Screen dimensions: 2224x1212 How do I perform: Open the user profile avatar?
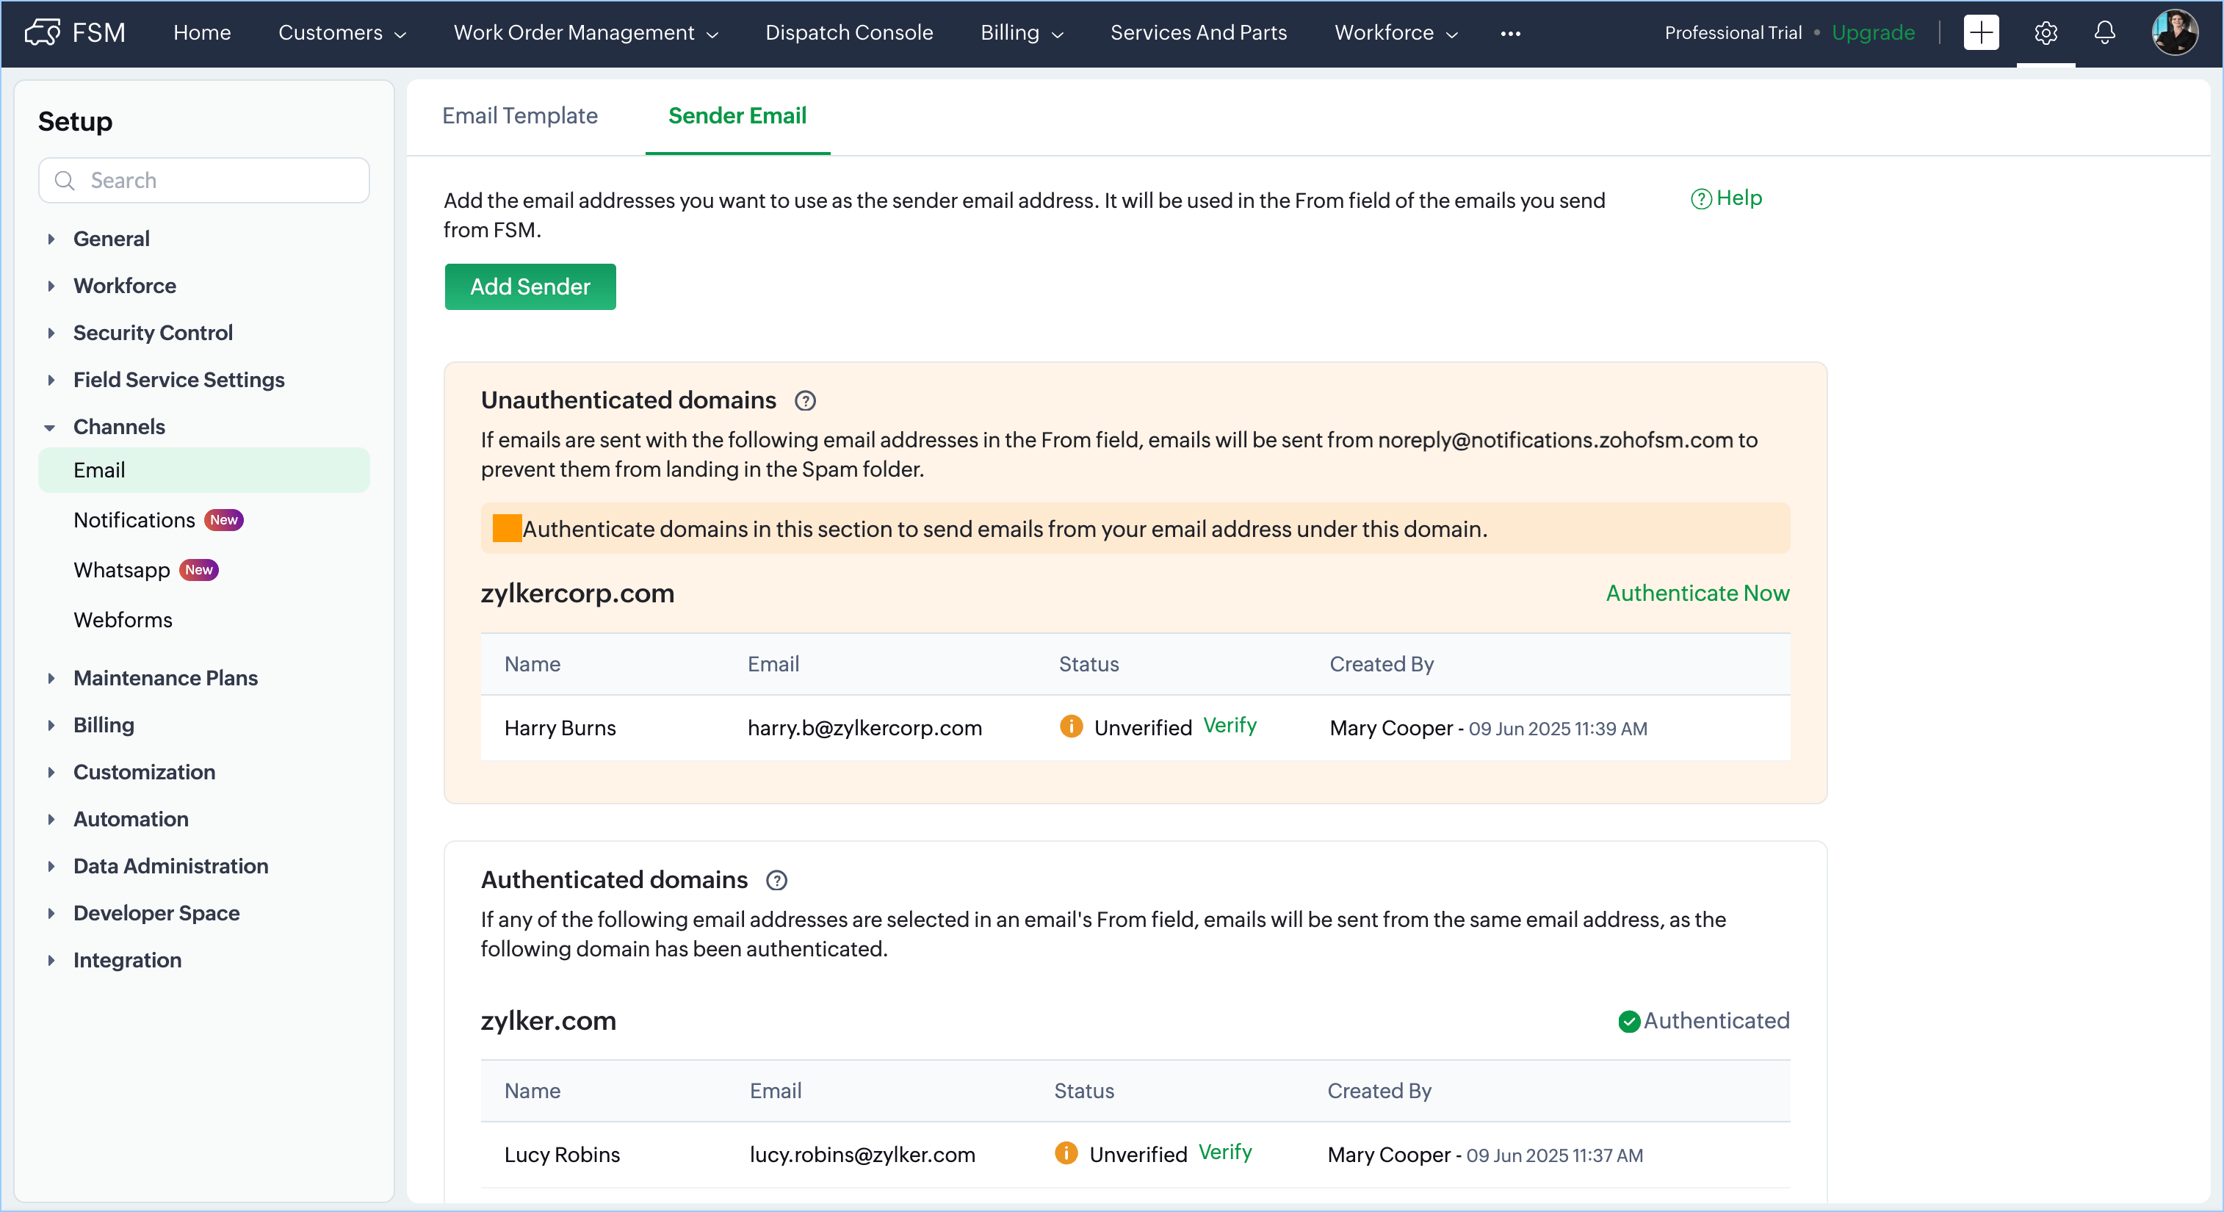point(2174,33)
